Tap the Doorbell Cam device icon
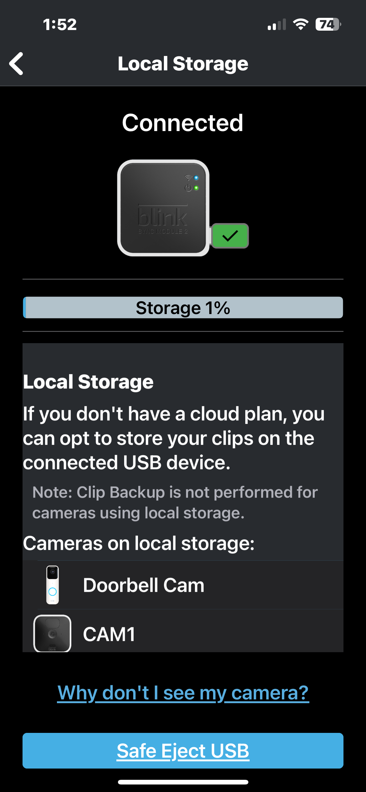This screenshot has height=792, width=366. tap(52, 585)
